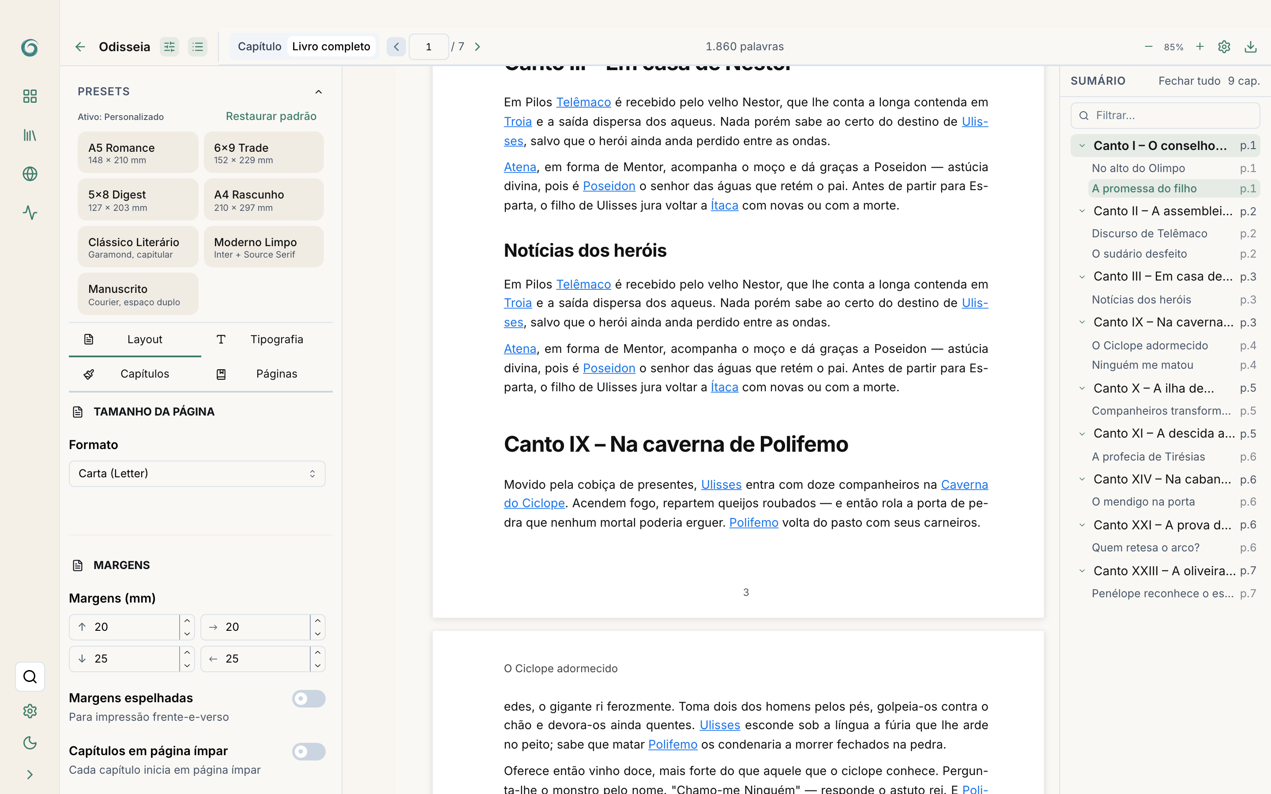
Task: Apply the 5×8 Digest preset
Action: [138, 199]
